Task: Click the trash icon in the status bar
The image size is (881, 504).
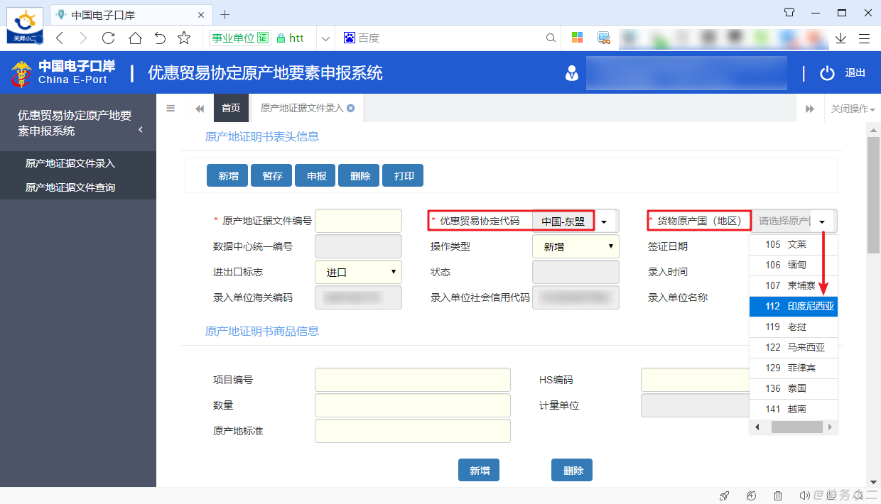Action: [778, 495]
